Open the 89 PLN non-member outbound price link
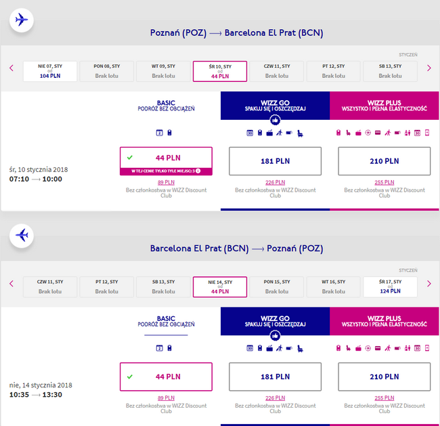The height and width of the screenshot is (426, 440). [x=166, y=182]
